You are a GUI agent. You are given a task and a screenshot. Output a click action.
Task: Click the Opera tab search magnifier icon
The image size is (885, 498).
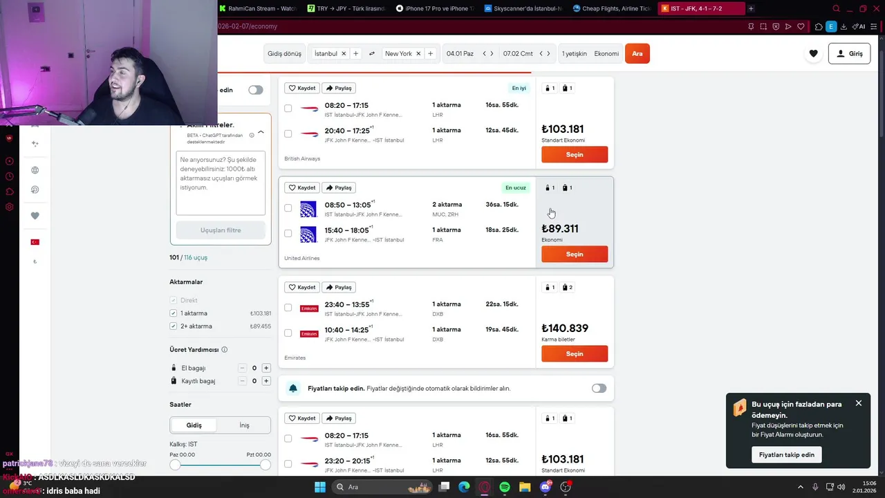click(836, 8)
